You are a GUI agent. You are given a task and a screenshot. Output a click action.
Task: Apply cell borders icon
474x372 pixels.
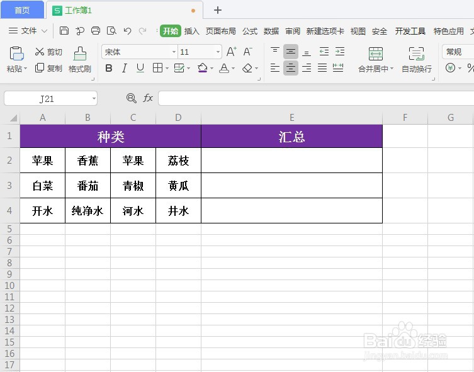[157, 68]
